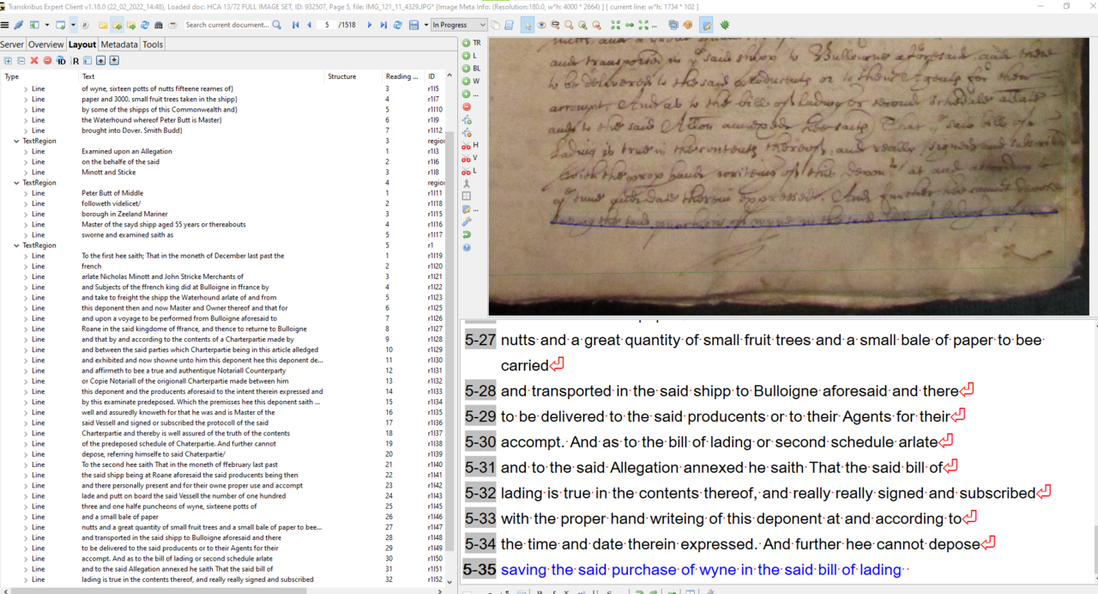Open the In Progress status dropdown

(x=458, y=25)
